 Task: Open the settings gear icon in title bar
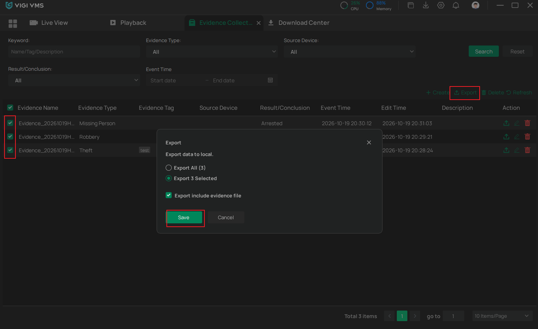[441, 5]
